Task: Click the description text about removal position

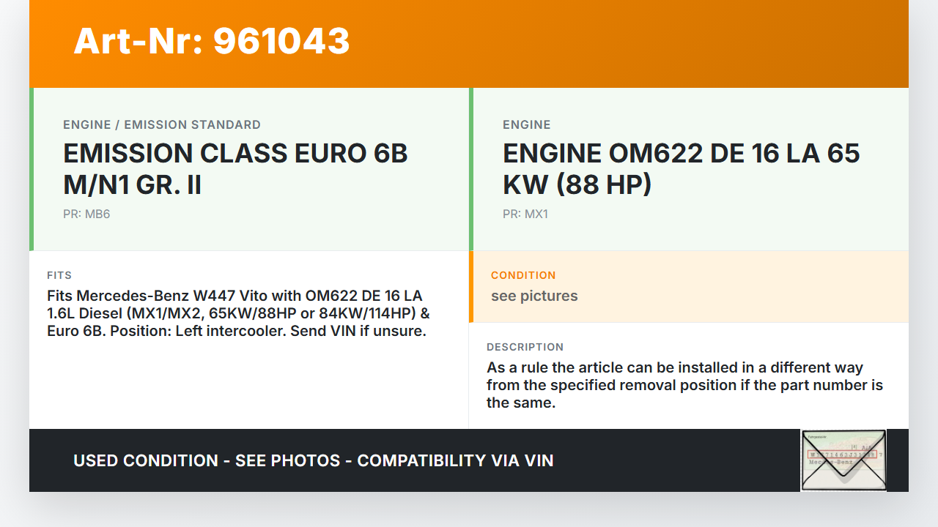Action: [x=684, y=385]
